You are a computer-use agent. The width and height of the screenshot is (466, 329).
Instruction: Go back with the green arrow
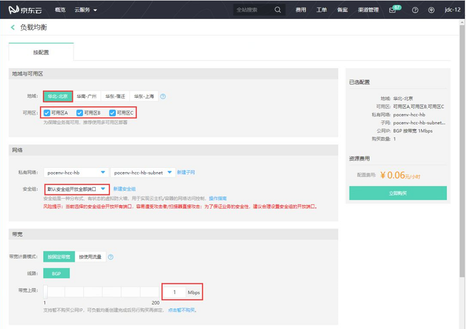[x=13, y=27]
